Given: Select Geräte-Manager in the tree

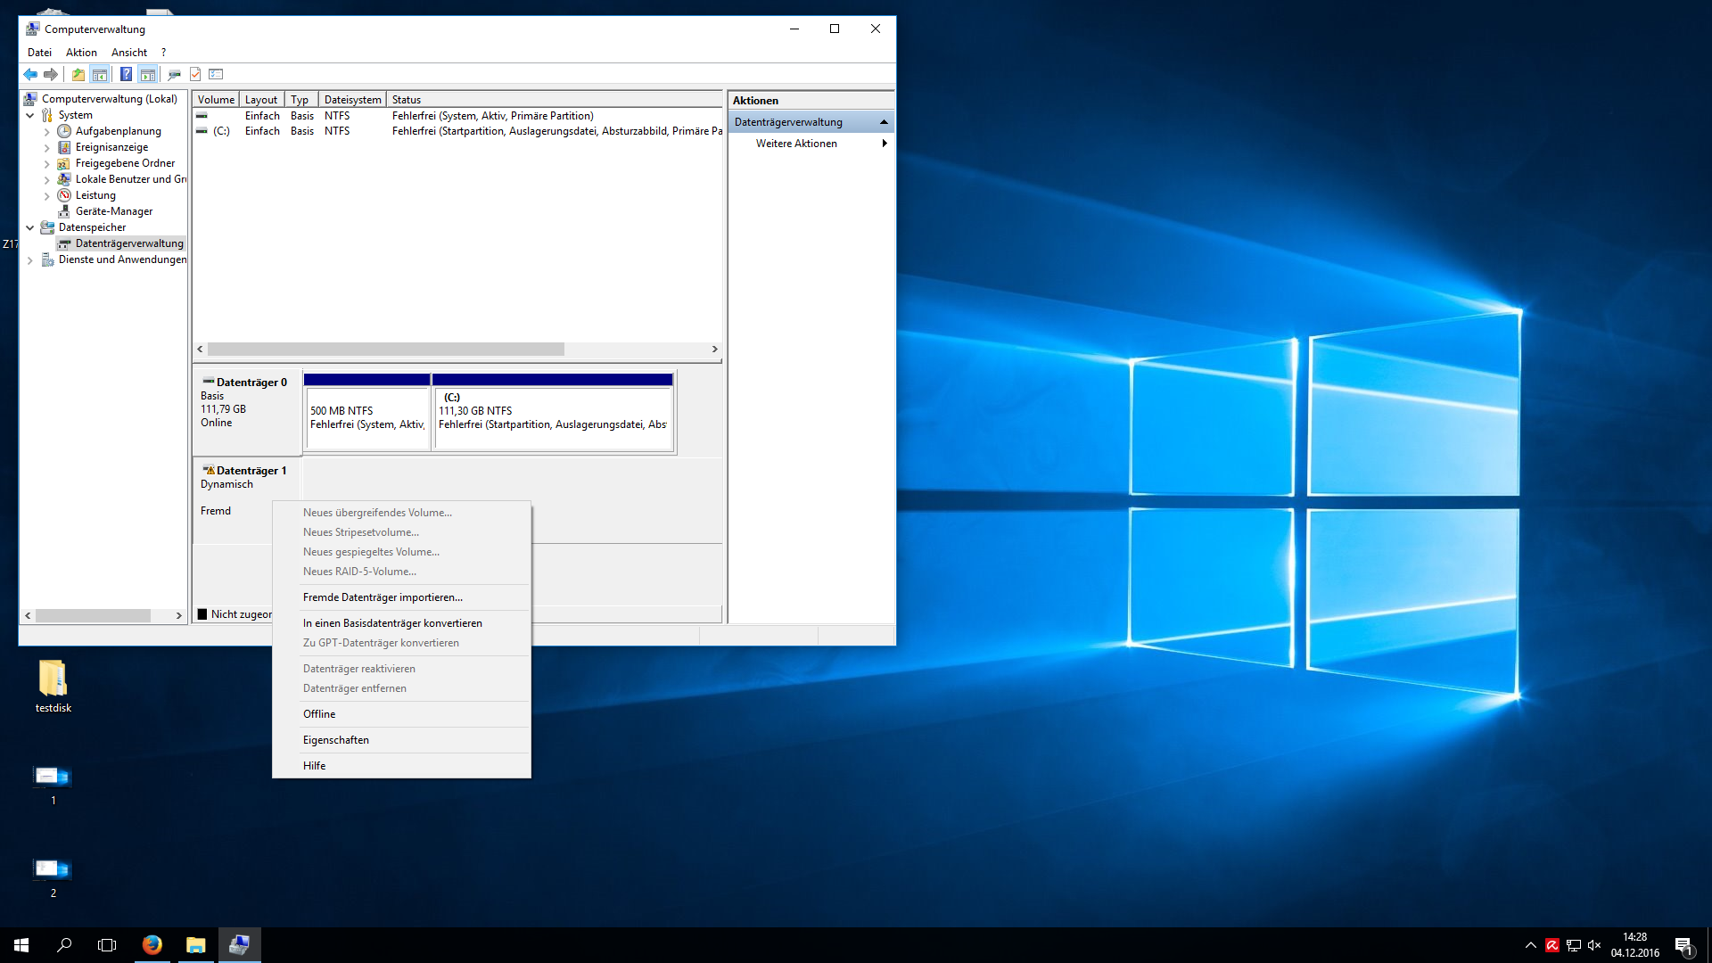Looking at the screenshot, I should click(113, 211).
